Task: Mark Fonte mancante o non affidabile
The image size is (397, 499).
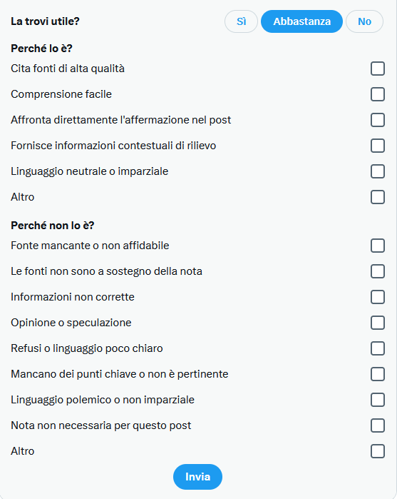Action: 378,246
